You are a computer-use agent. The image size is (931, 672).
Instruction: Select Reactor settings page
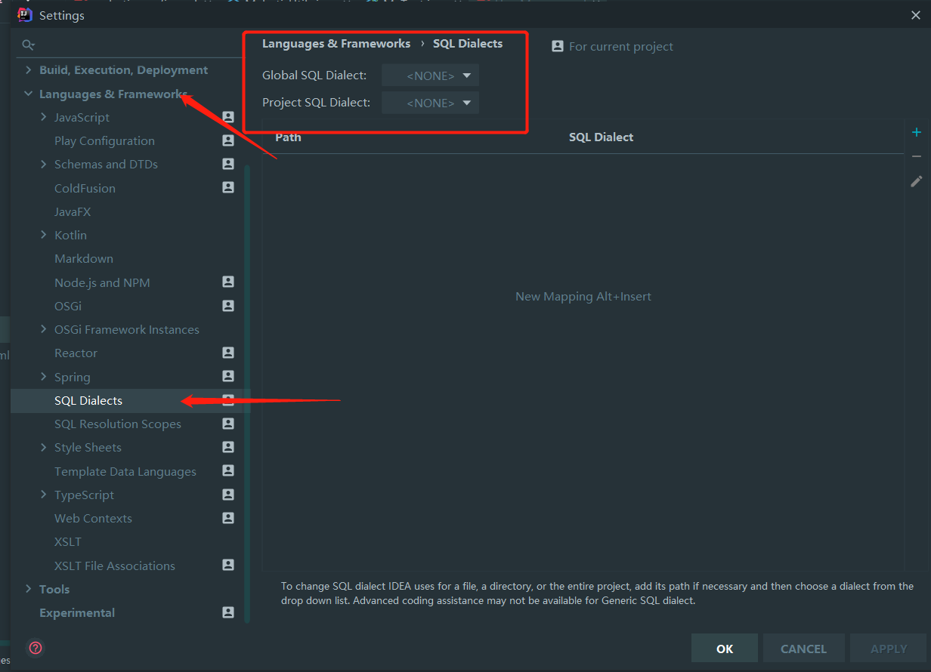click(76, 353)
